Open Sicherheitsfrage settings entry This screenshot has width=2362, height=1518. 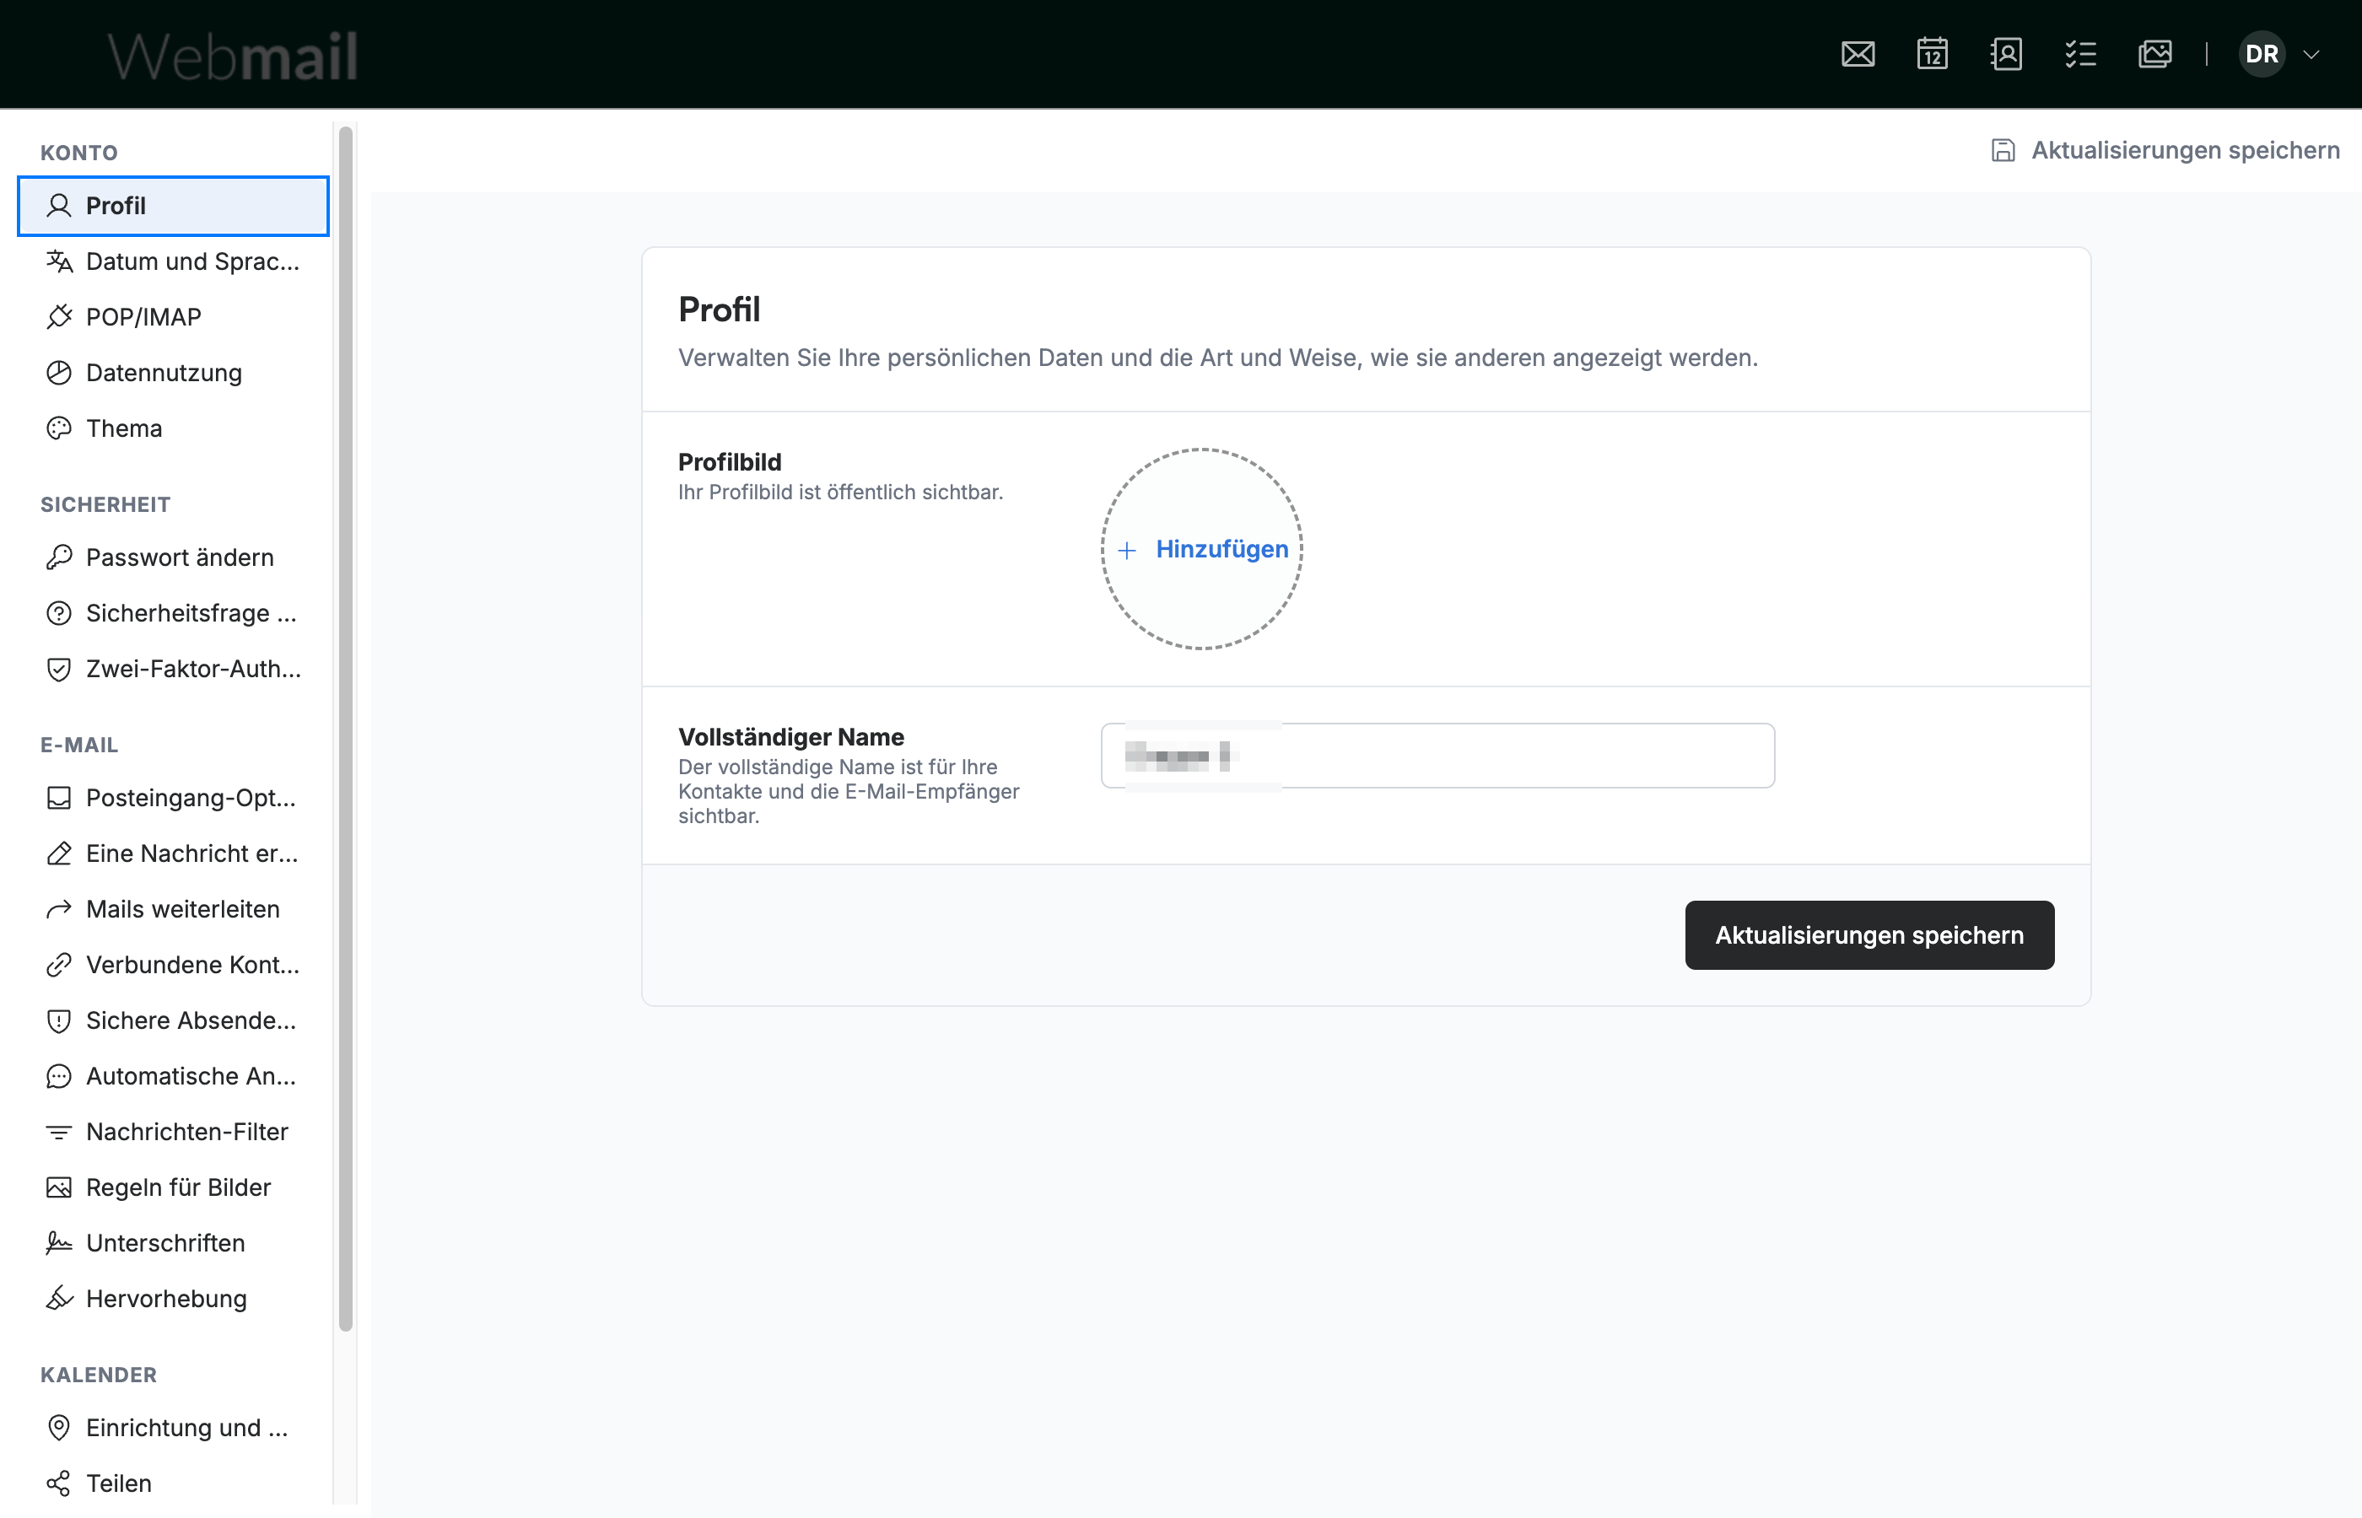(174, 613)
